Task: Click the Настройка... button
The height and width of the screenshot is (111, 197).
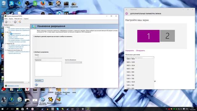Action: point(39,80)
